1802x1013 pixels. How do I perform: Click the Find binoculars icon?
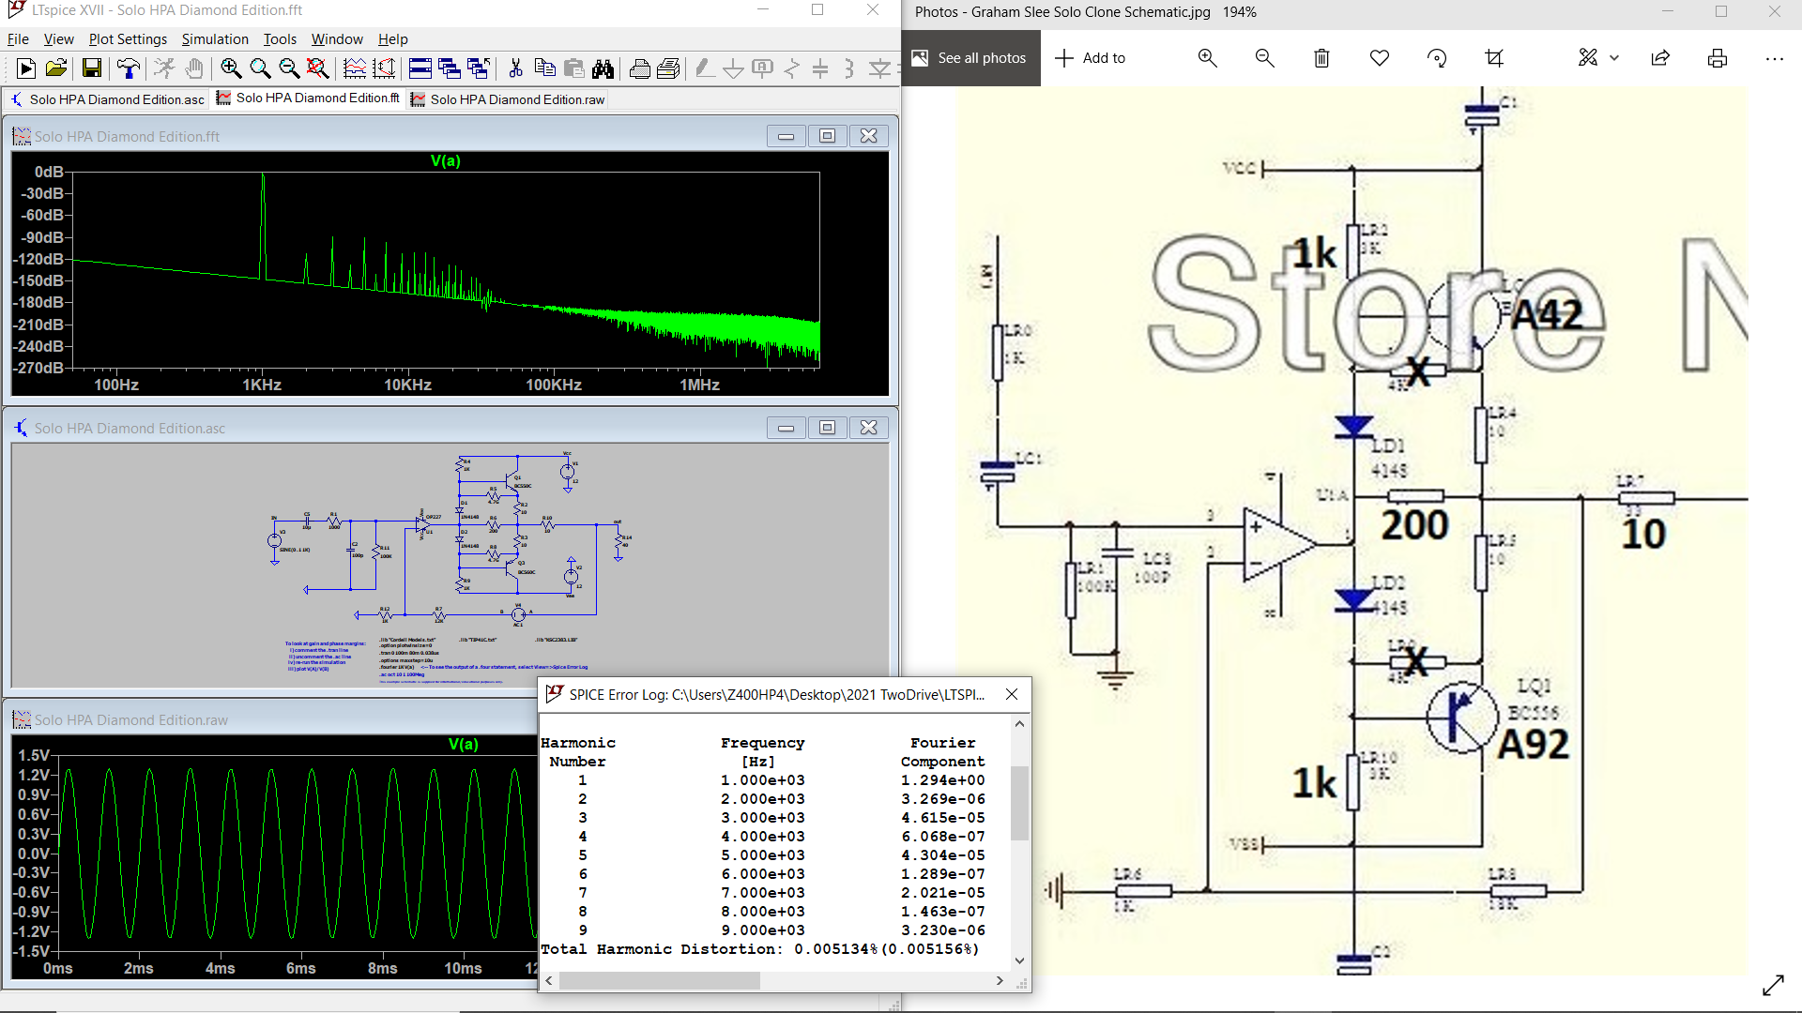(603, 68)
